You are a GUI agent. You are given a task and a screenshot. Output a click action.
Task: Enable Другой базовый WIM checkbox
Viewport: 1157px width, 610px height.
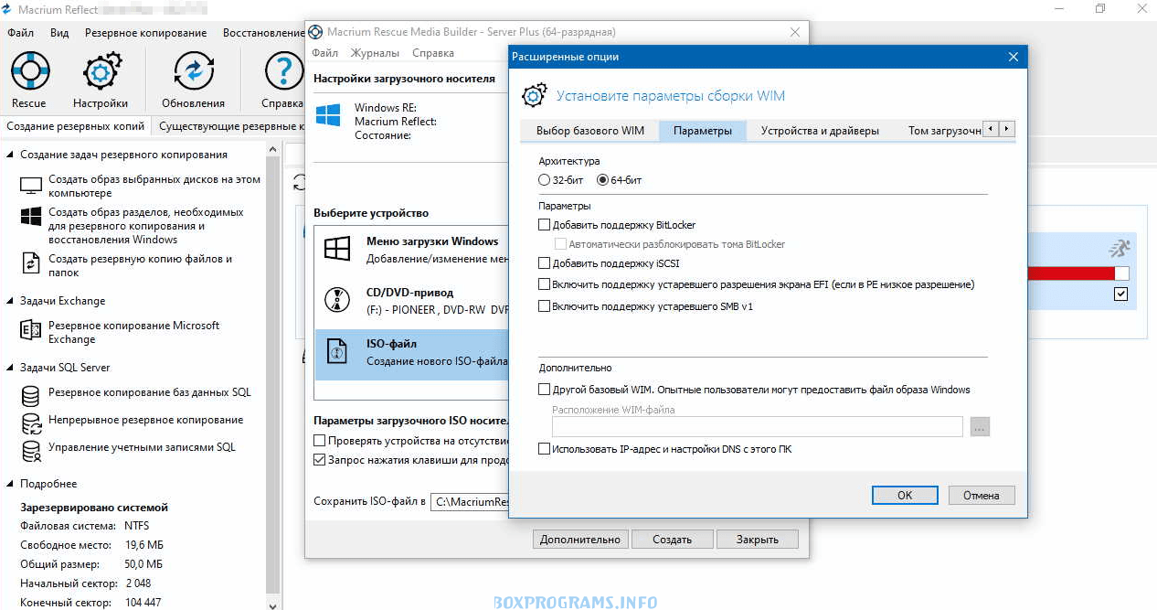point(545,390)
